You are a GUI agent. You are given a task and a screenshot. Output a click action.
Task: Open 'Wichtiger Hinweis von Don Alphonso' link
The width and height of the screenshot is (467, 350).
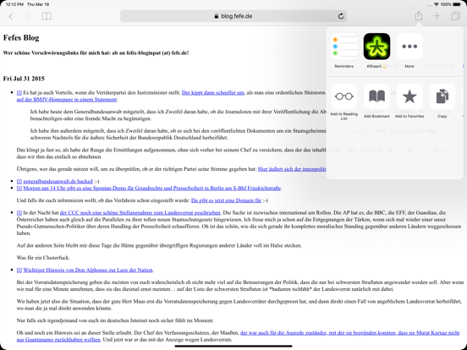[x=88, y=270]
